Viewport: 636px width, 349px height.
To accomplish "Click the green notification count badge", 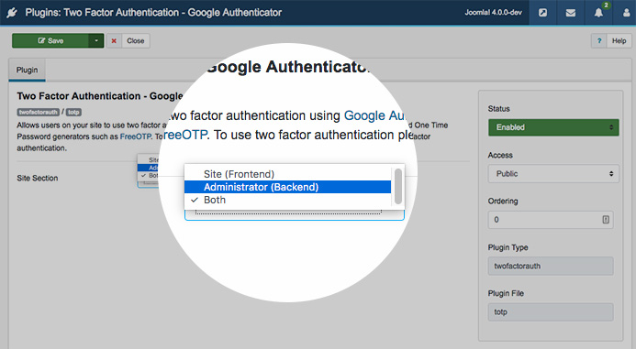I will click(x=606, y=5).
